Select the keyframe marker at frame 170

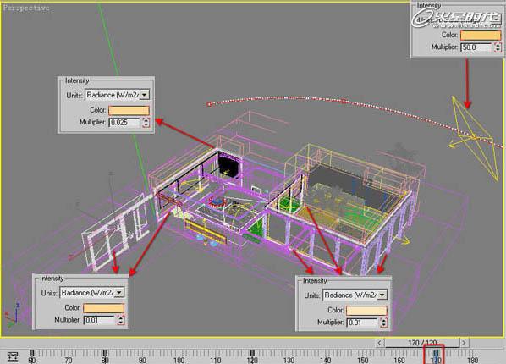(x=436, y=353)
